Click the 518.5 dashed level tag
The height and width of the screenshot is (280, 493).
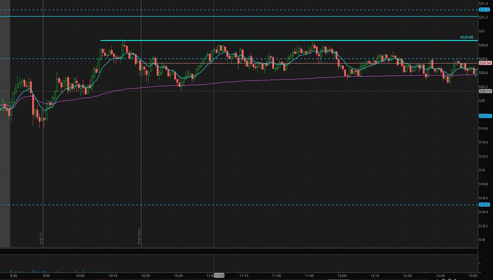pyautogui.click(x=485, y=205)
